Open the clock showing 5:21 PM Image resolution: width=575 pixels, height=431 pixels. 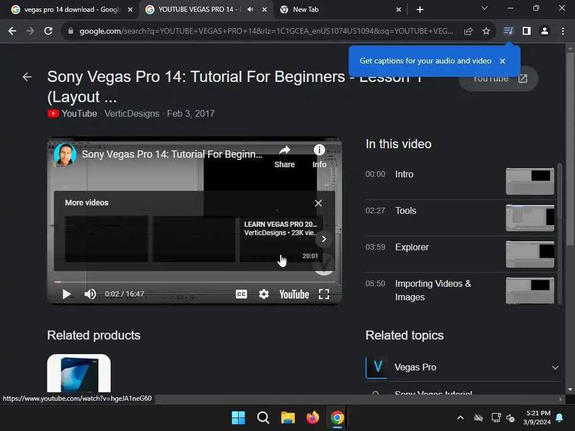coord(537,418)
